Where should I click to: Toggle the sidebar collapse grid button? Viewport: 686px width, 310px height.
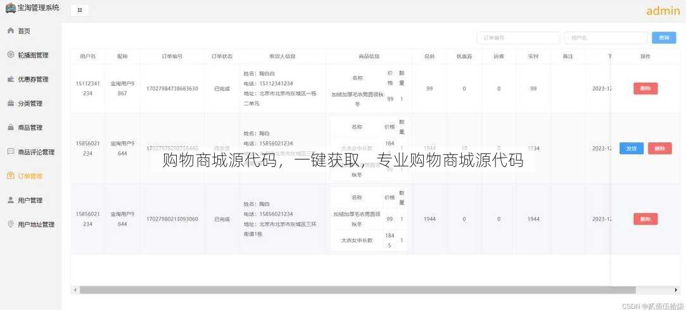[x=80, y=10]
